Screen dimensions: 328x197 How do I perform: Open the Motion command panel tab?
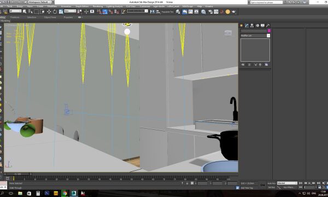point(257,25)
